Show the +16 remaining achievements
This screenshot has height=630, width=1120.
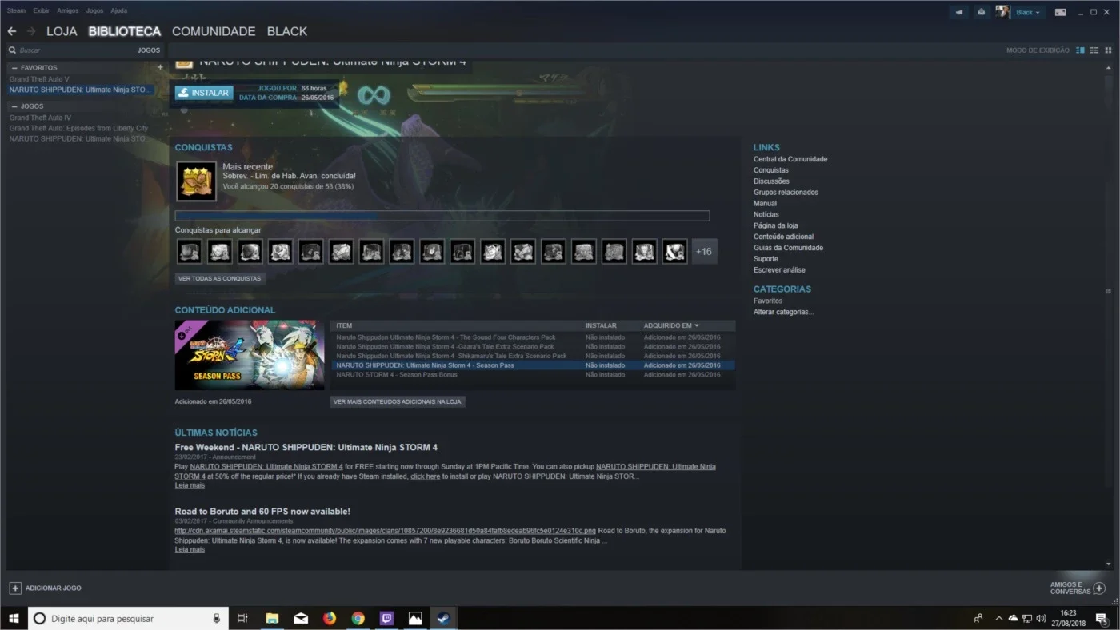[704, 252]
